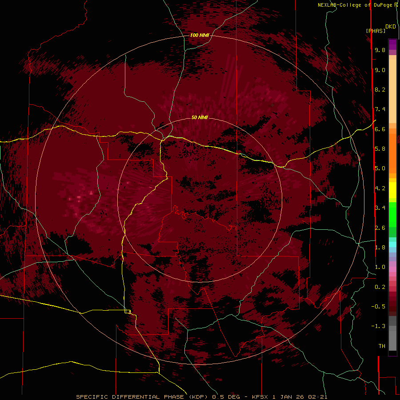400x400 pixels.
Task: Select the 5.0 value on the scale
Action: point(380,168)
